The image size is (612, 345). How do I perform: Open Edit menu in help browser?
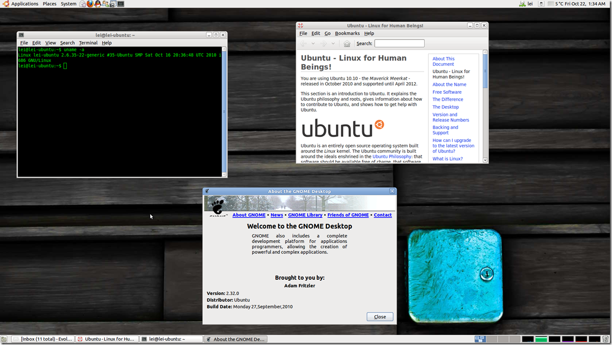pos(316,33)
